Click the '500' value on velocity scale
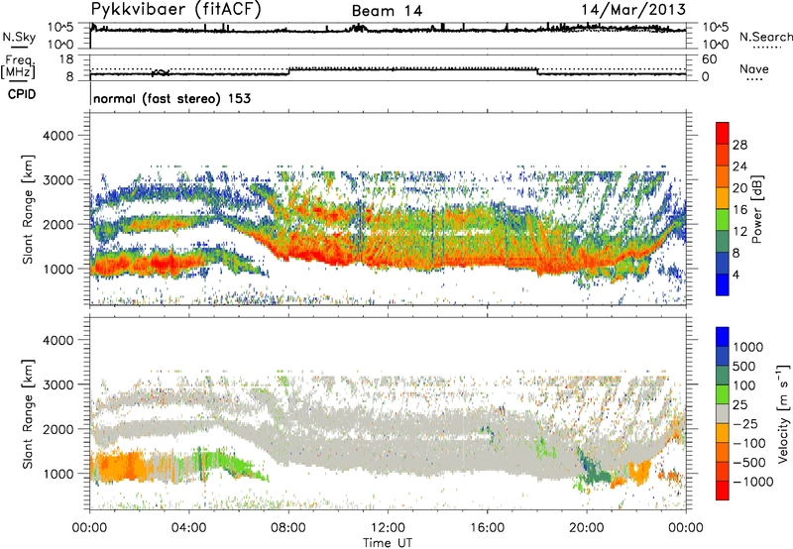This screenshot has height=549, width=793. (744, 366)
